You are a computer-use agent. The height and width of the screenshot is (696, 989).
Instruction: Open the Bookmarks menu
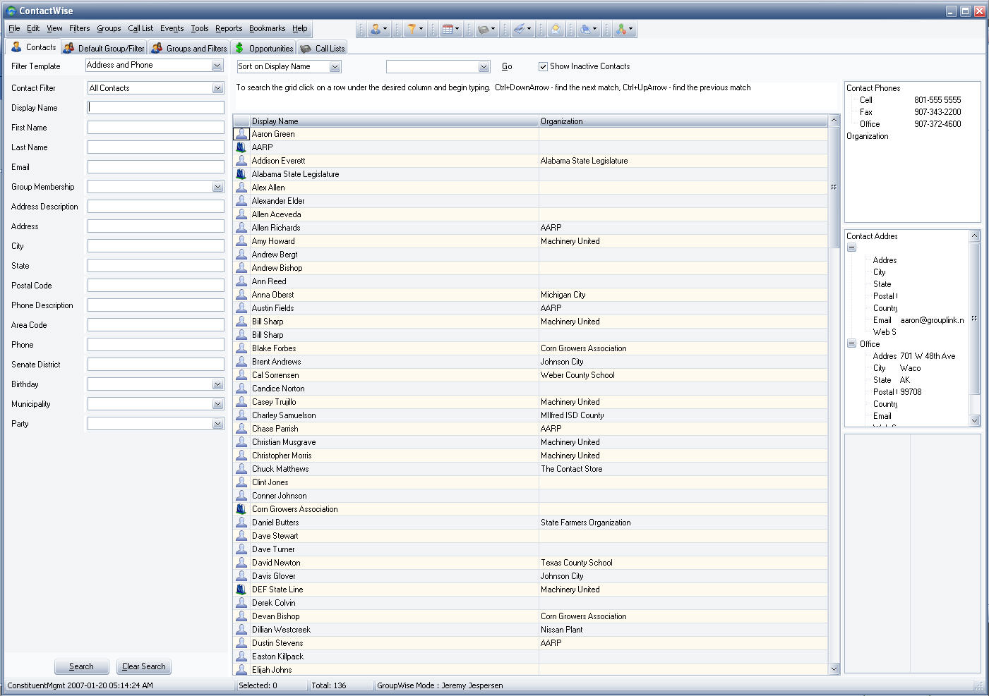click(x=268, y=28)
